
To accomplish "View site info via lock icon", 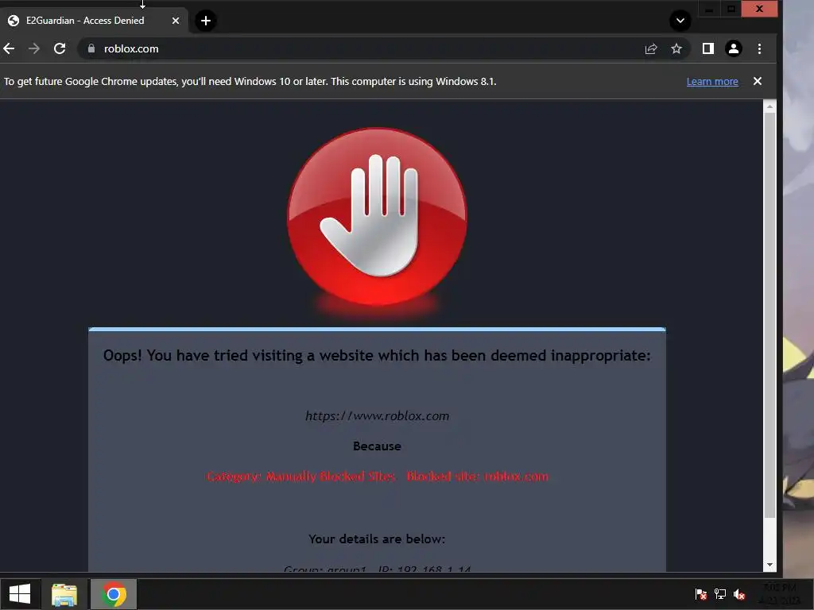I will click(91, 48).
